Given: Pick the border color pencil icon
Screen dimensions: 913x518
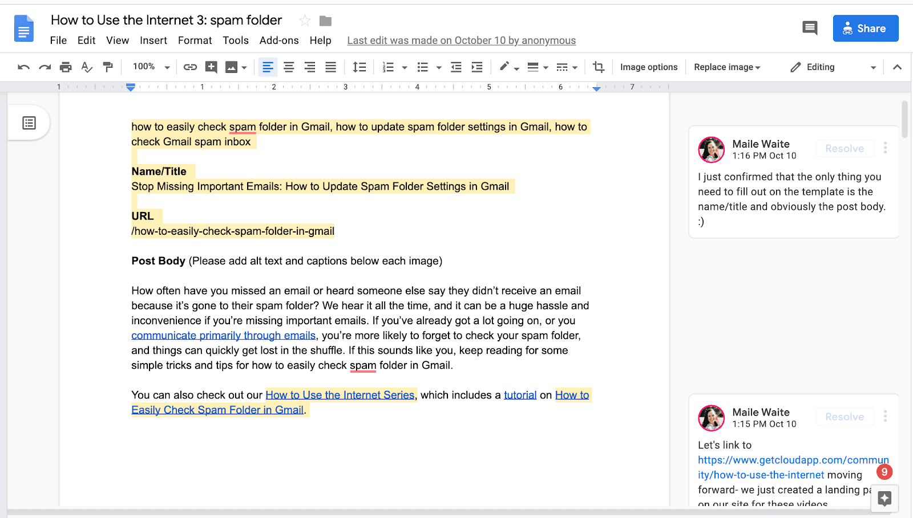Looking at the screenshot, I should [504, 67].
